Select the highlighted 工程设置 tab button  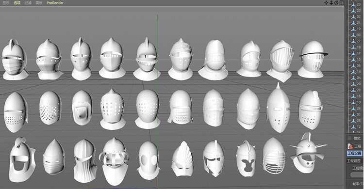(354, 153)
